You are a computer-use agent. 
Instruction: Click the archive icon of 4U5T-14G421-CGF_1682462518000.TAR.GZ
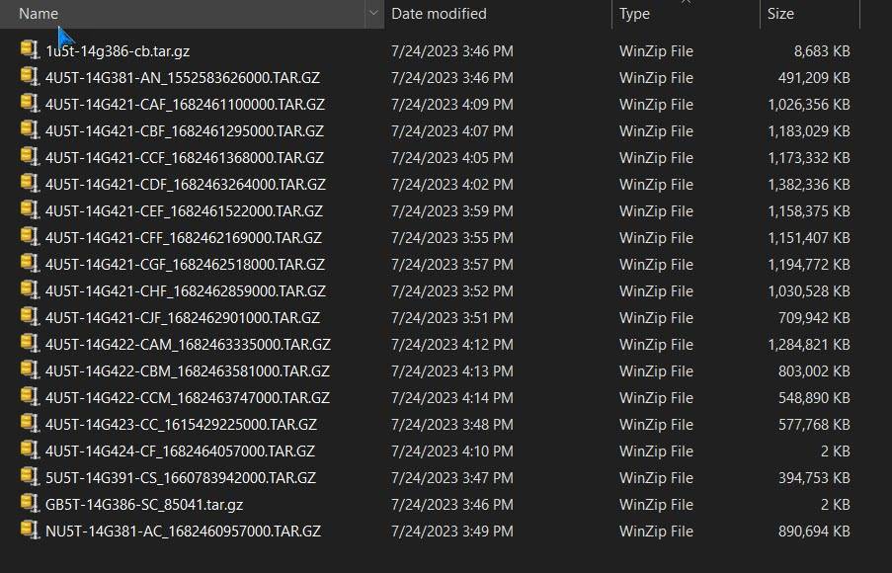pyautogui.click(x=30, y=263)
